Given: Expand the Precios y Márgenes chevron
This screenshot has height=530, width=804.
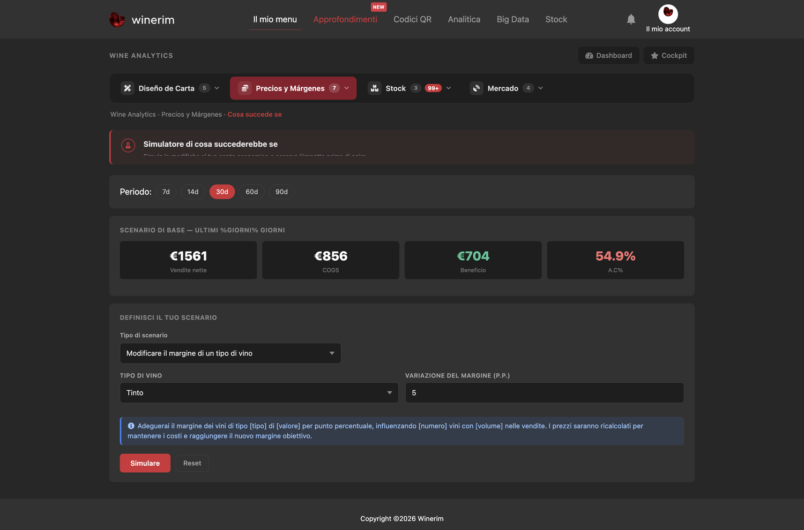Looking at the screenshot, I should pos(346,88).
